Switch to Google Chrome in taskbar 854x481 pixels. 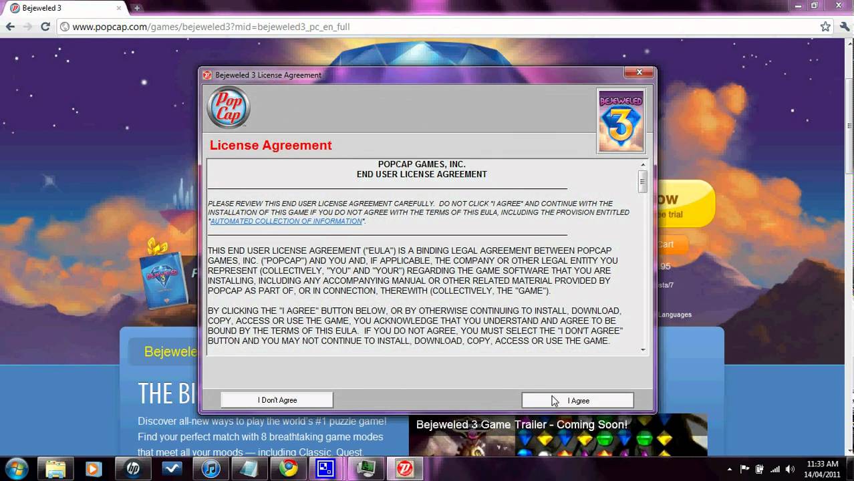tap(289, 469)
